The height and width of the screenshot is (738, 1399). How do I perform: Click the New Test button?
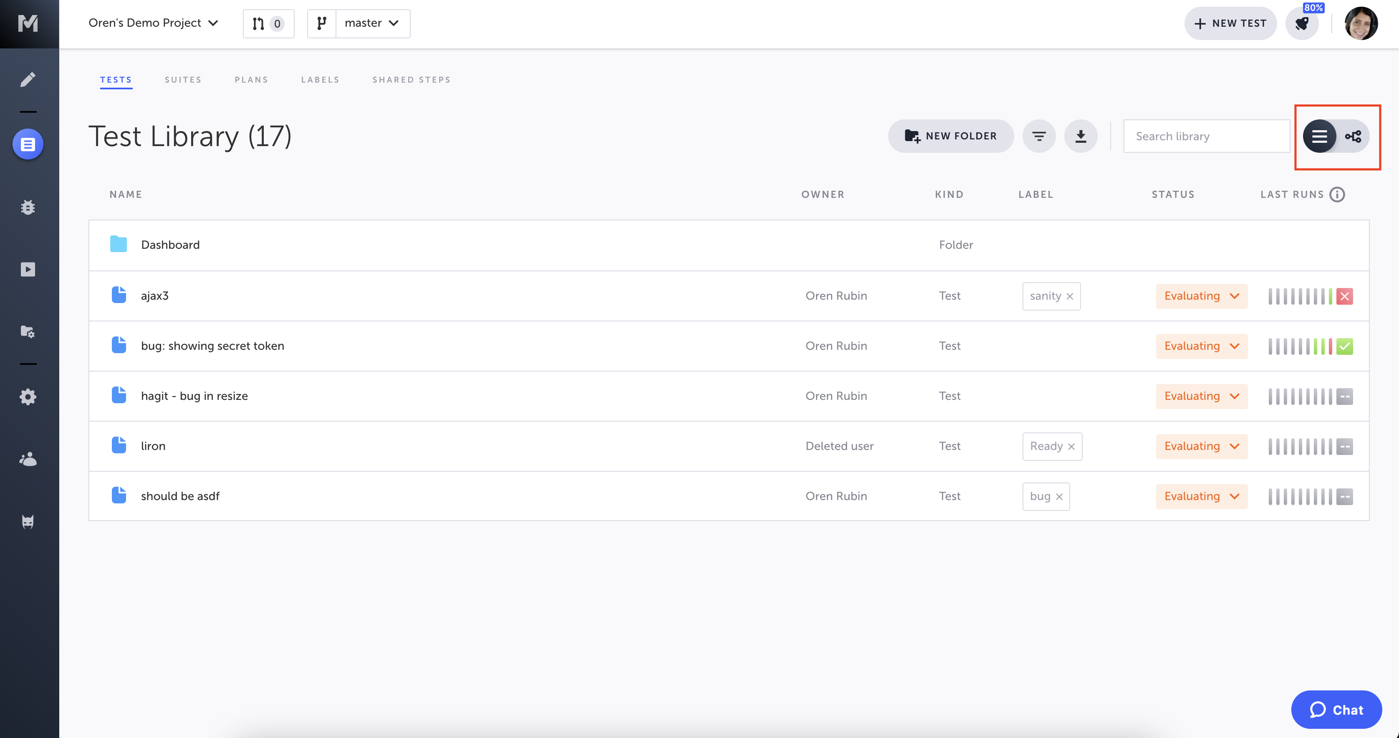[x=1230, y=23]
